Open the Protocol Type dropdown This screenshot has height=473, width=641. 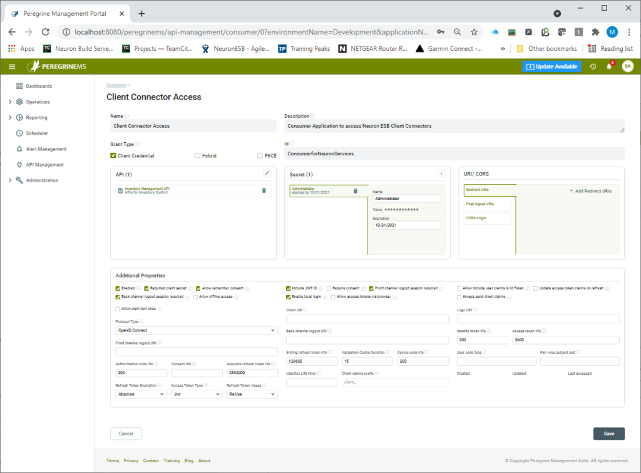point(196,330)
